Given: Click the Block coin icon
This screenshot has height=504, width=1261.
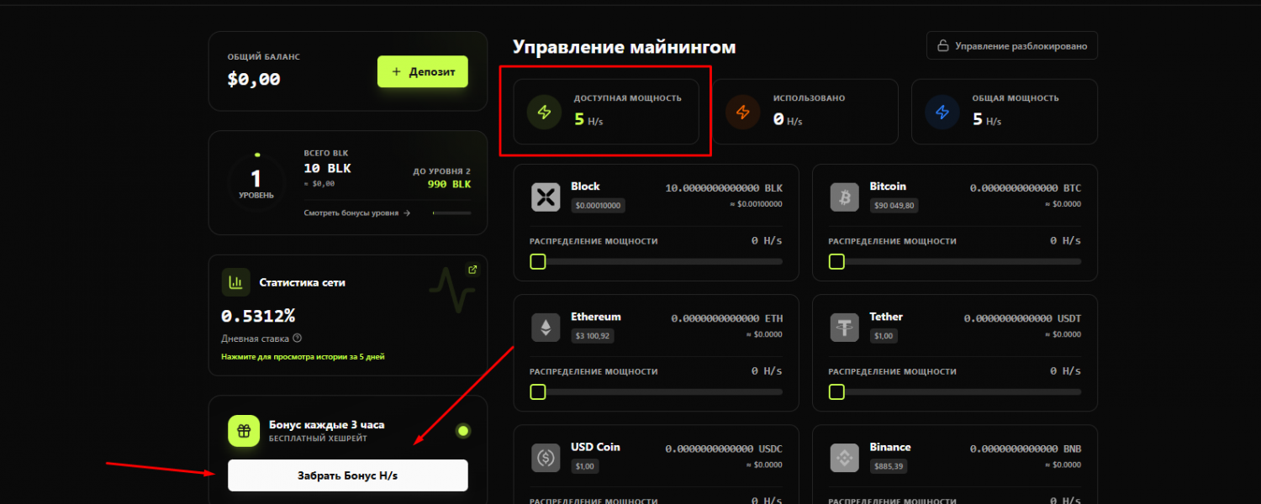Looking at the screenshot, I should (545, 196).
